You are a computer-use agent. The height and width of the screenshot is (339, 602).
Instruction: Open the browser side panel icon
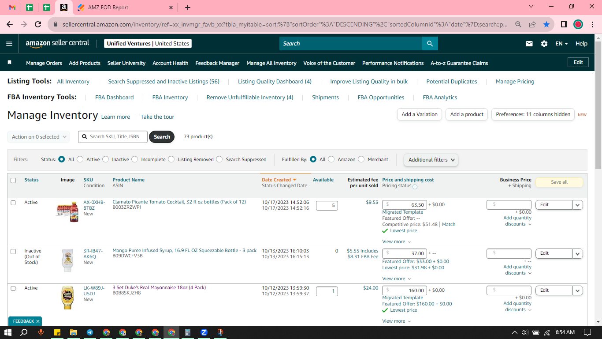(x=564, y=24)
